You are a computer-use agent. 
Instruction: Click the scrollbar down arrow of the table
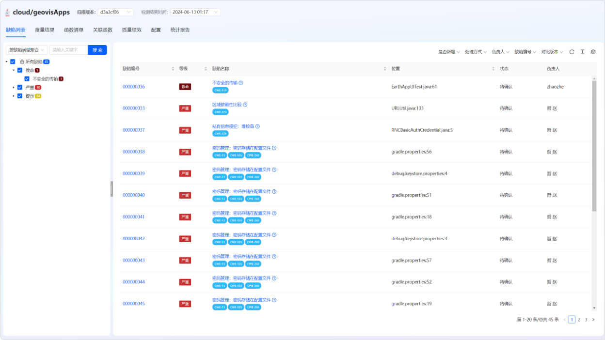594,308
